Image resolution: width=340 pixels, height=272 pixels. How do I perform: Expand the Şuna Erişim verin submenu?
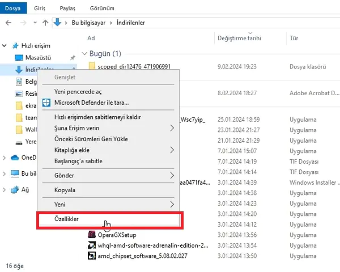pyautogui.click(x=172, y=128)
